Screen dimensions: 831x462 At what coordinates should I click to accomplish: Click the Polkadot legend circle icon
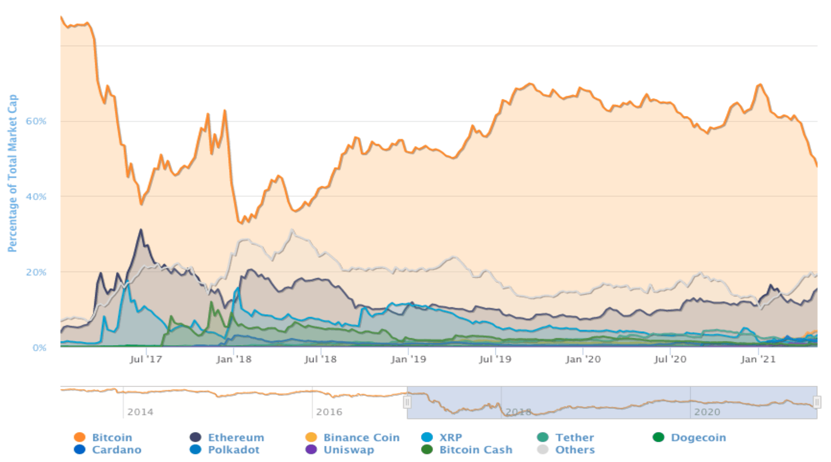click(196, 450)
